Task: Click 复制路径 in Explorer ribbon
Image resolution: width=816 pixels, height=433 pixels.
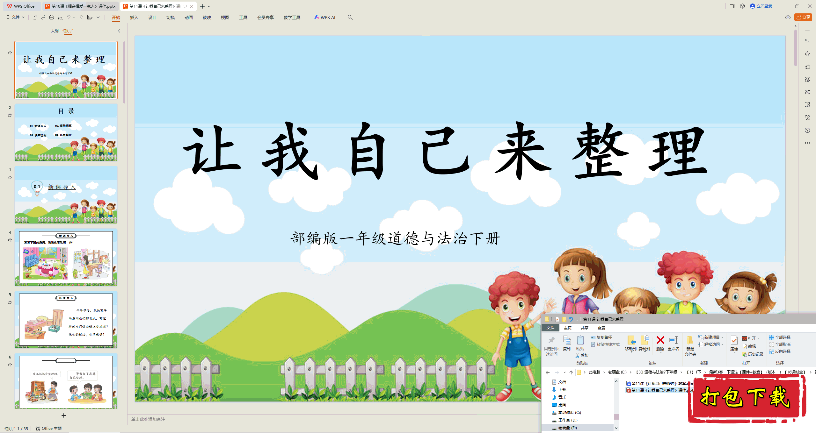Action: tap(601, 337)
